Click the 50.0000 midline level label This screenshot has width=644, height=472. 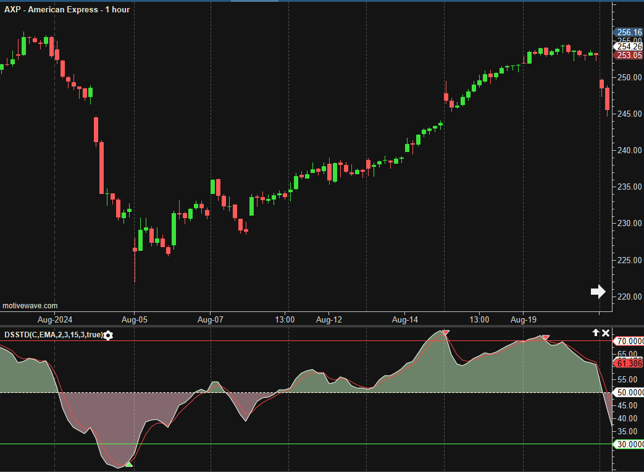click(629, 393)
